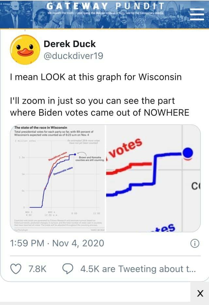Click "The state of the race in Wisconsin" title
Screen dimensions: 209x305
(x=41, y=127)
